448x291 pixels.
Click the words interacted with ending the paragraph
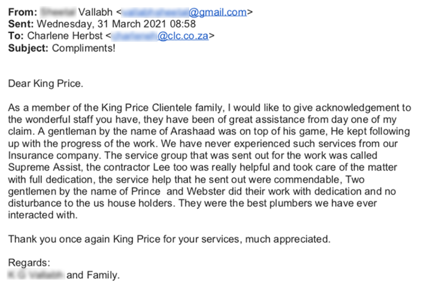pyautogui.click(x=43, y=215)
